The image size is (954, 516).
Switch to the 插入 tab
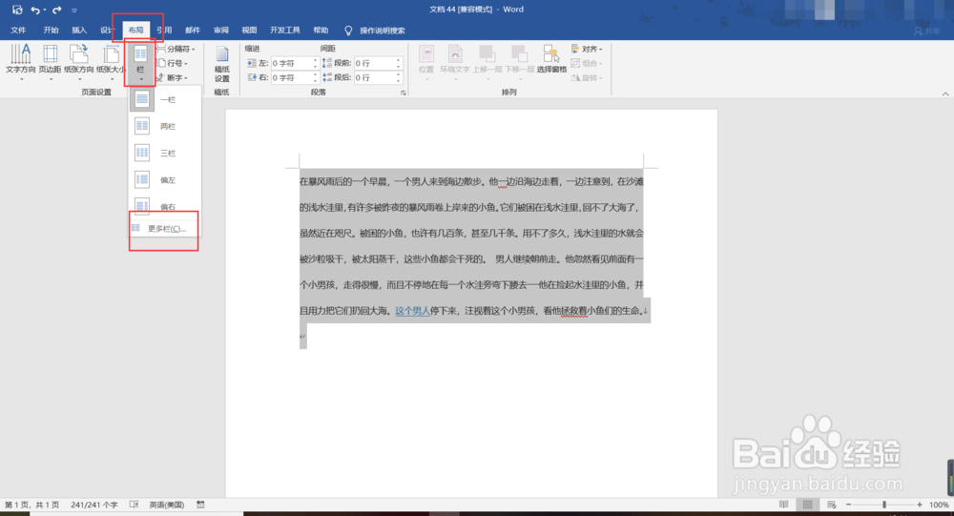[x=79, y=31]
